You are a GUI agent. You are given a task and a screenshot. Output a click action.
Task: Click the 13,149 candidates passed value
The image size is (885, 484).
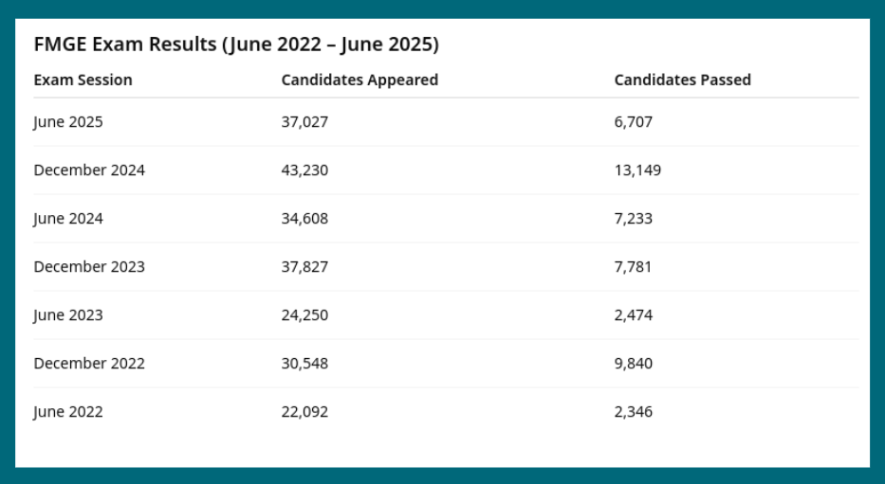pos(637,170)
